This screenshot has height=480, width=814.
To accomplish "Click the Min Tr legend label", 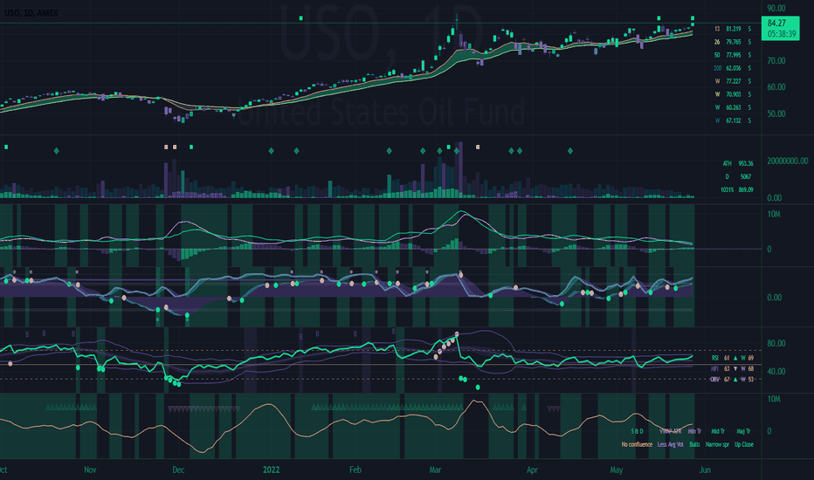I will [x=694, y=431].
